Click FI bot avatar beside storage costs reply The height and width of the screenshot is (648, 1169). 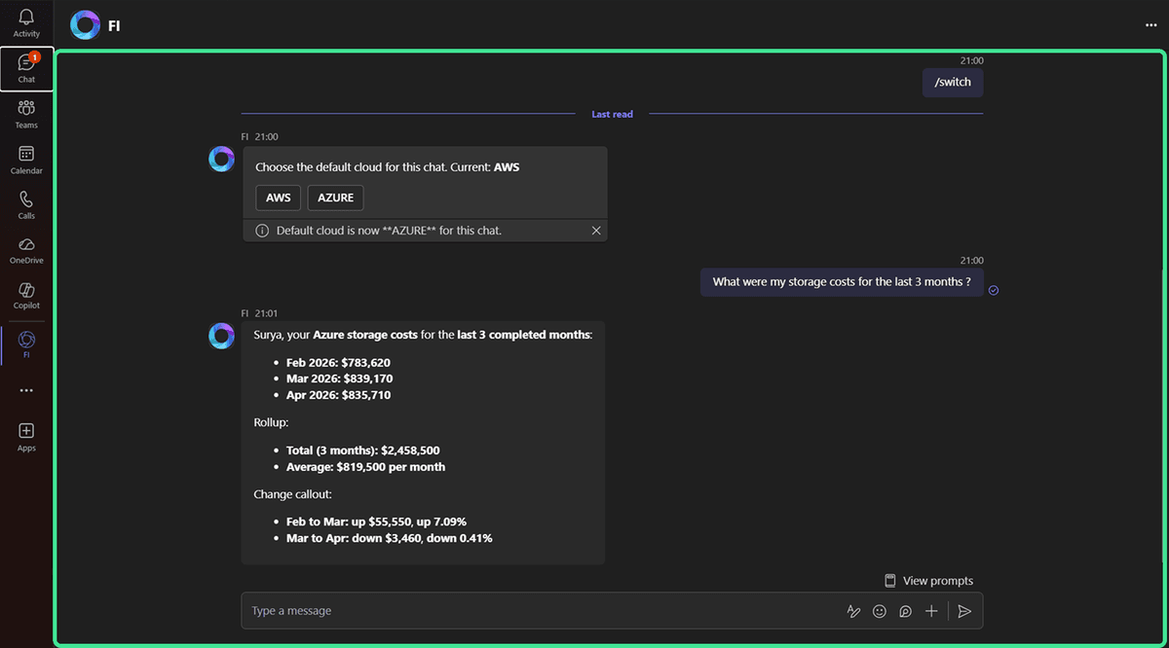tap(221, 336)
